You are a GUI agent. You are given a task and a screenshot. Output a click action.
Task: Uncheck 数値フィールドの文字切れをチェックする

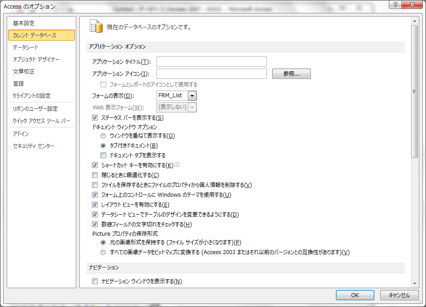[95, 224]
